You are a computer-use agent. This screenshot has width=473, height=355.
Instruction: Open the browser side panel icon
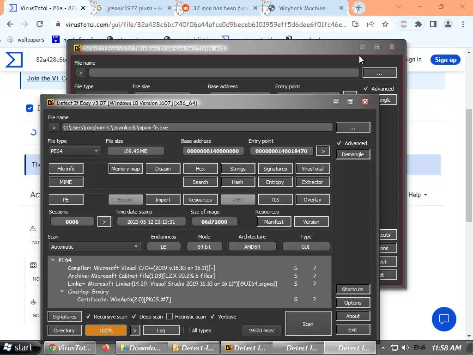click(x=433, y=24)
